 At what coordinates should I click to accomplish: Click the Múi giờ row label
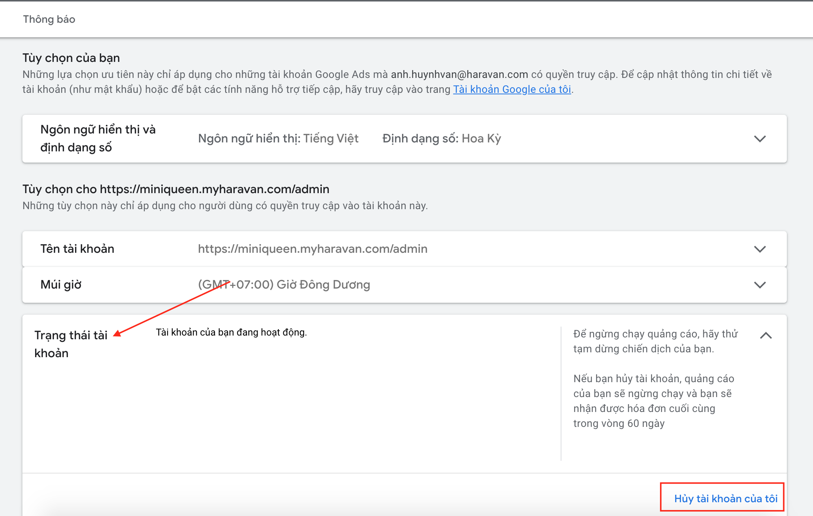tap(61, 285)
